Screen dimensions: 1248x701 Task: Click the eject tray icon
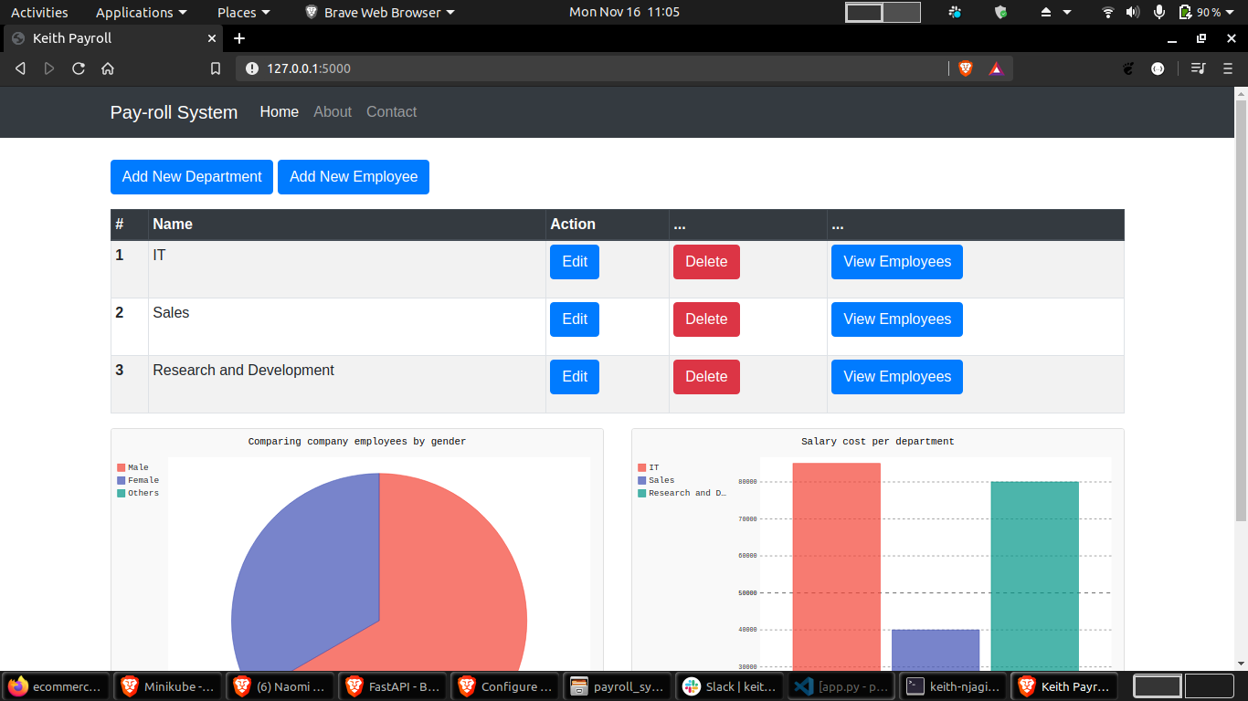pyautogui.click(x=1047, y=12)
